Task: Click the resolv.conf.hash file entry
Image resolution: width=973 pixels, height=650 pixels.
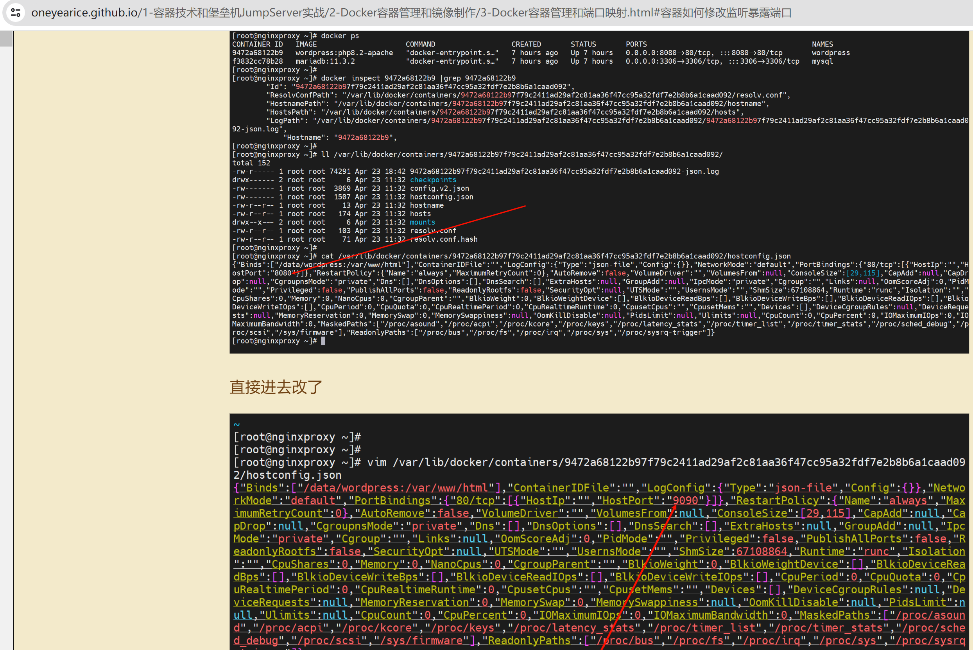Action: coord(443,239)
